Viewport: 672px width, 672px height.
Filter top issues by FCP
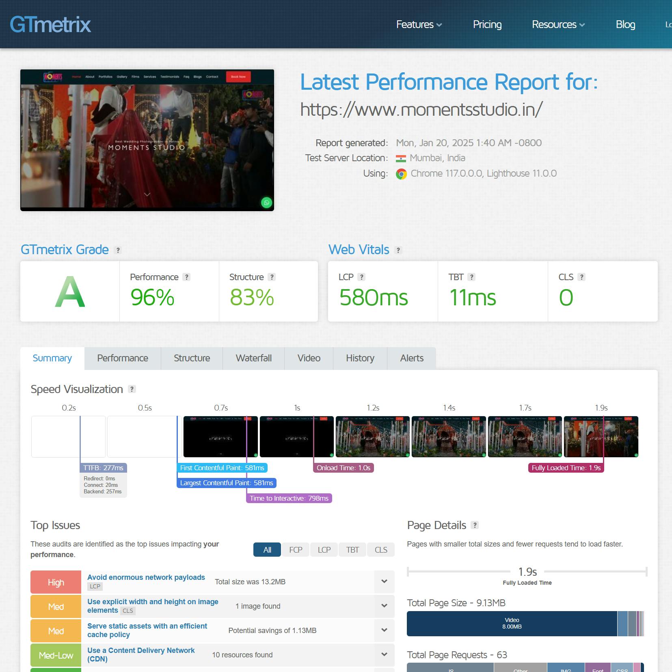(296, 550)
